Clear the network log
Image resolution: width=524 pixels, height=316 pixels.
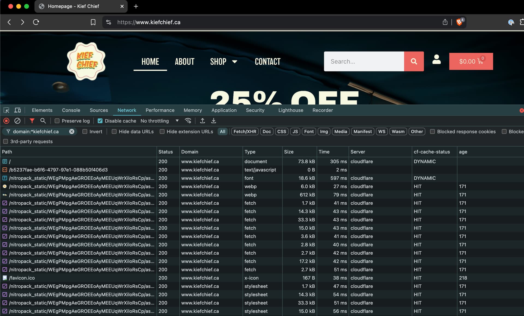click(17, 121)
